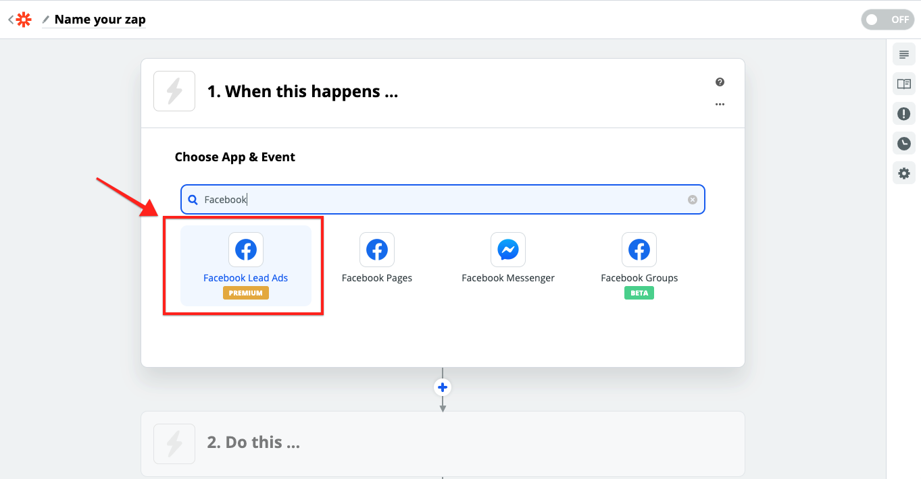Click the BETA badge
This screenshot has width=921, height=479.
coord(639,293)
